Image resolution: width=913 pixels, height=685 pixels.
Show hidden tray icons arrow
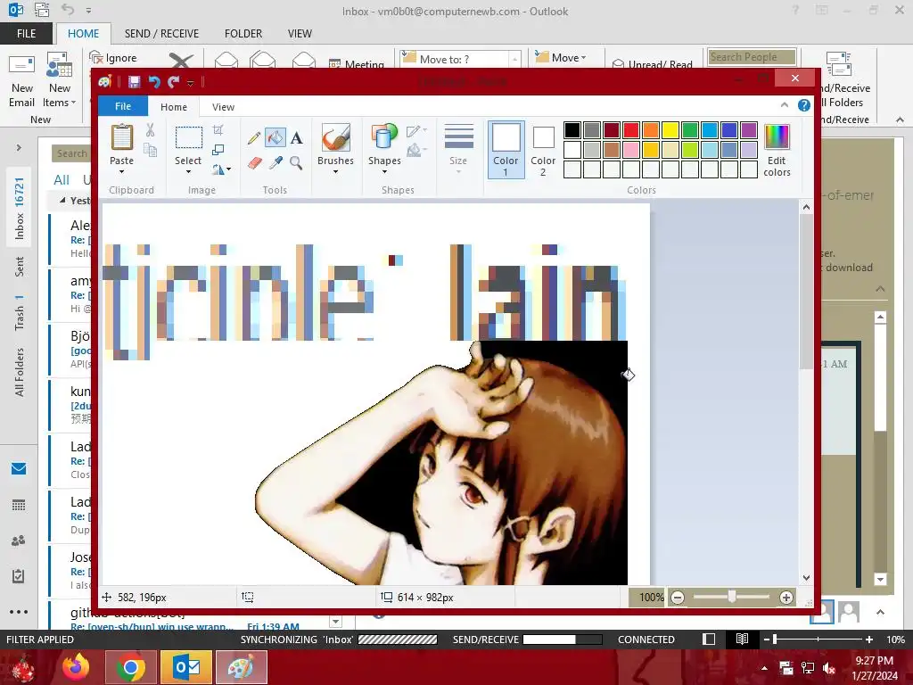pyautogui.click(x=764, y=668)
